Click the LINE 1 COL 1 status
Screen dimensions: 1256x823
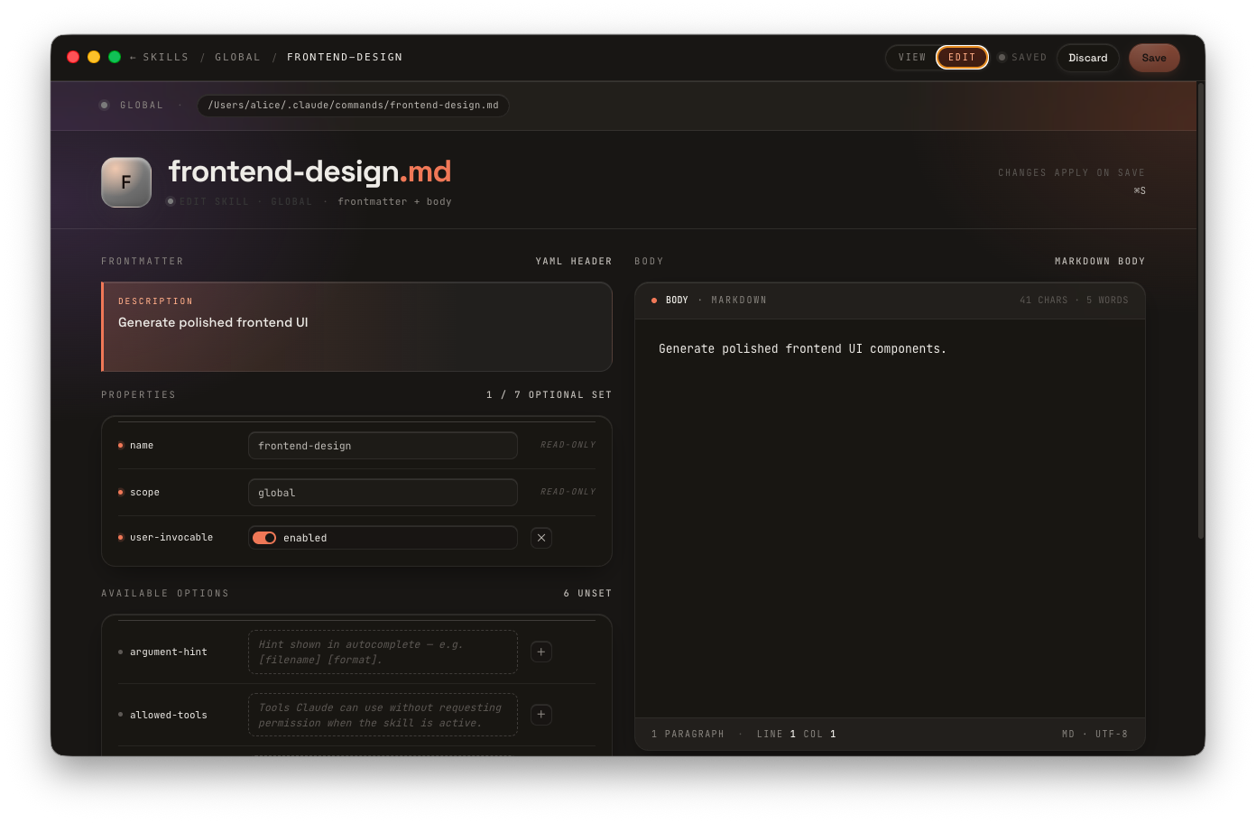coord(796,735)
